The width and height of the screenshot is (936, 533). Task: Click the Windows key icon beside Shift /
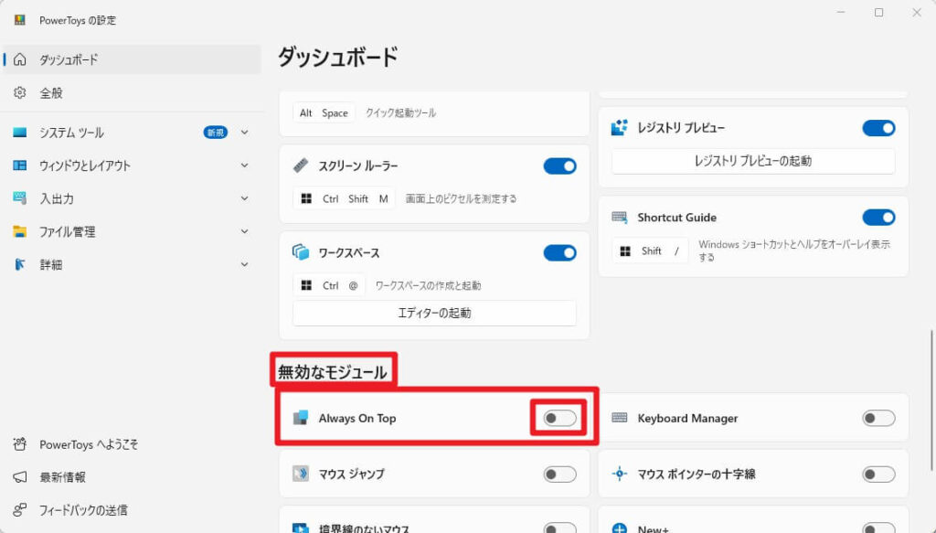[625, 251]
